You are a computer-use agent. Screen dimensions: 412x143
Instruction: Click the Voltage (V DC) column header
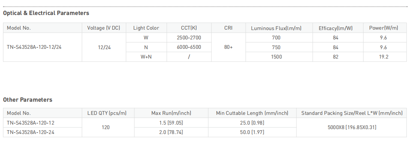(104, 28)
